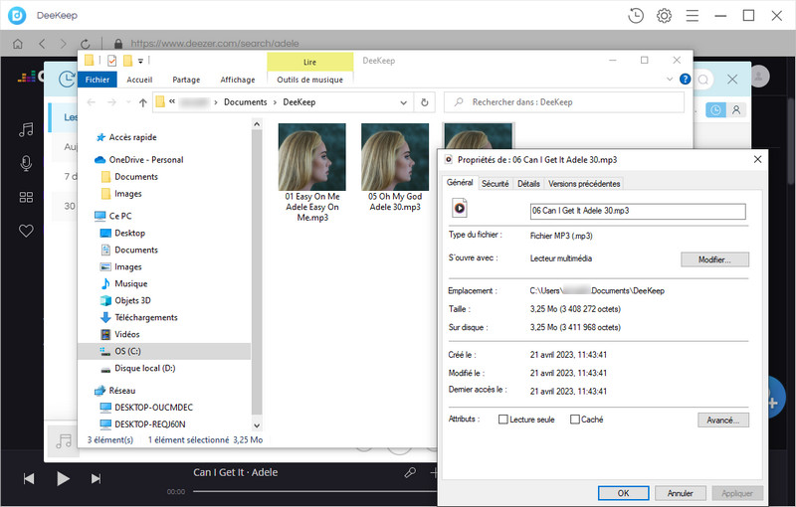Toggle the Lecture seule checkbox
The height and width of the screenshot is (507, 796).
(503, 420)
